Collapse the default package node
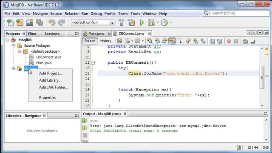The height and width of the screenshot is (153, 272). [x=19, y=51]
